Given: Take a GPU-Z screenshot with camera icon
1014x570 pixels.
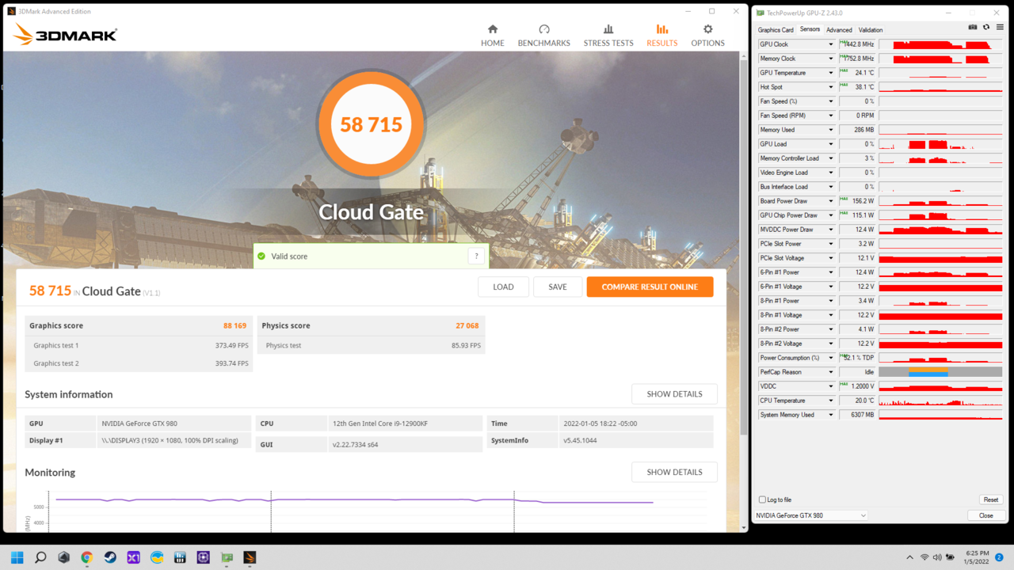Looking at the screenshot, I should tap(973, 28).
